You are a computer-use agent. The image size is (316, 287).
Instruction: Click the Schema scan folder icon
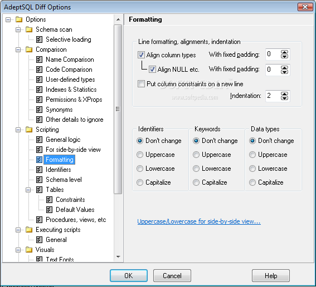pyautogui.click(x=29, y=29)
